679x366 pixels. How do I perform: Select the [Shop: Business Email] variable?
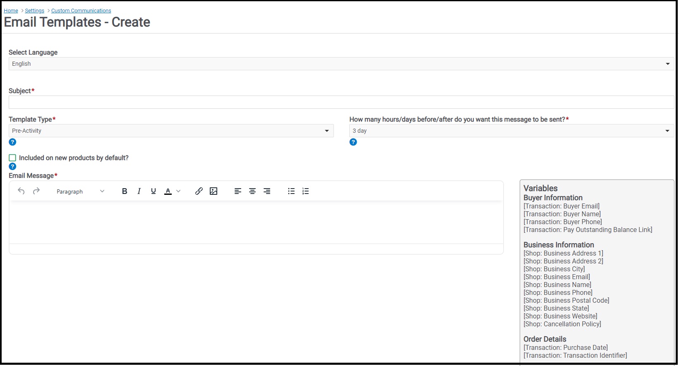click(x=557, y=277)
